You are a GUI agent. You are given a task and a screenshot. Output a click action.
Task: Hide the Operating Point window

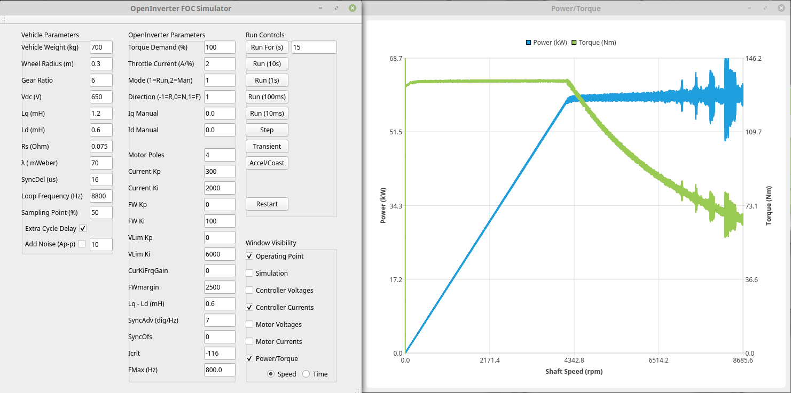249,256
